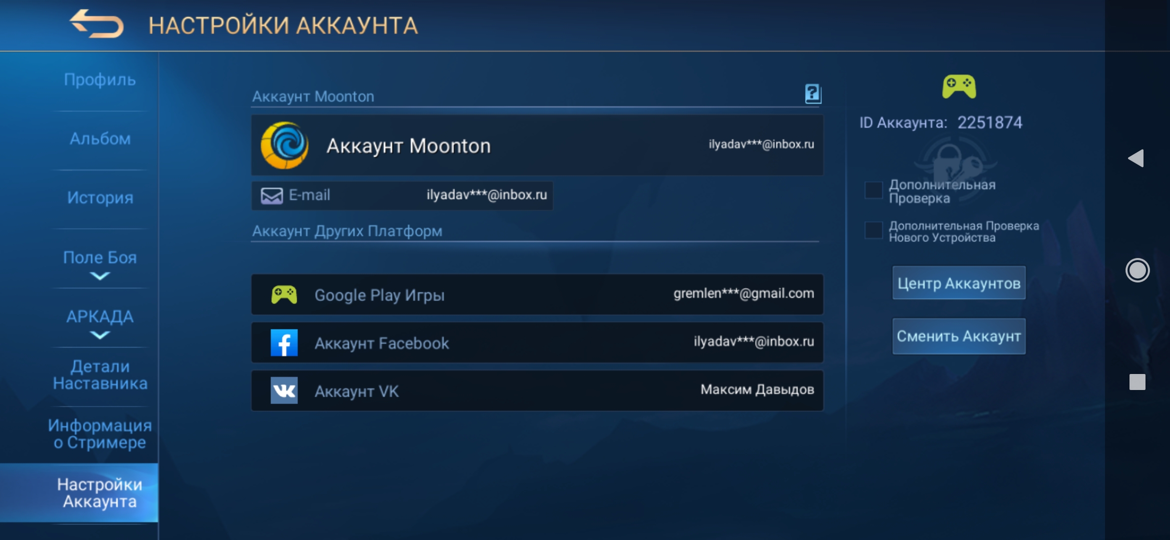
Task: Open the Аккаунт Moonton row
Action: pyautogui.click(x=537, y=145)
